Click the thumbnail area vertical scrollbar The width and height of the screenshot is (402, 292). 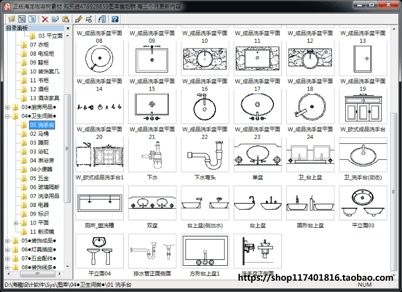[394, 192]
